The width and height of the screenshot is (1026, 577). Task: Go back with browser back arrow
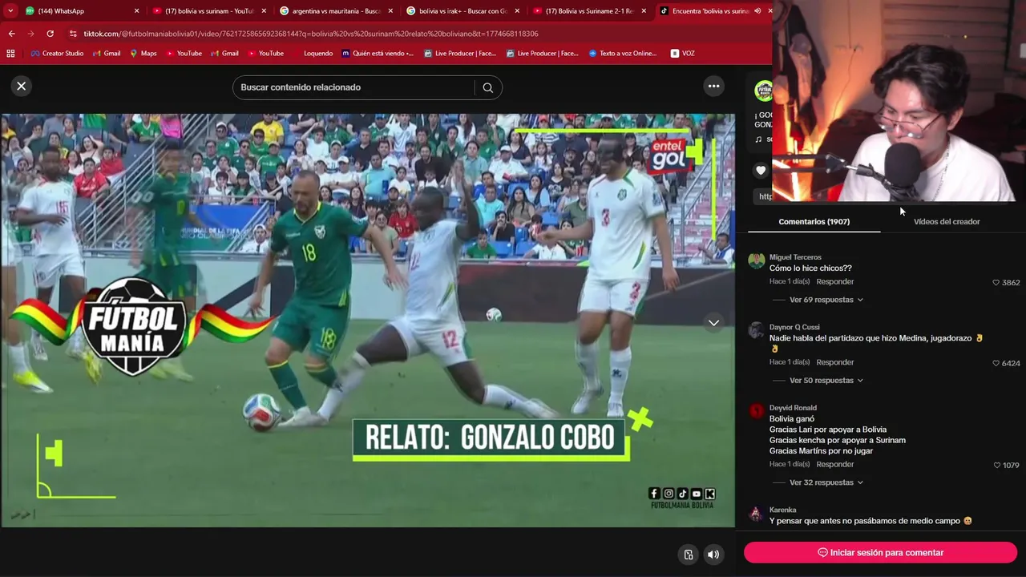coord(11,34)
